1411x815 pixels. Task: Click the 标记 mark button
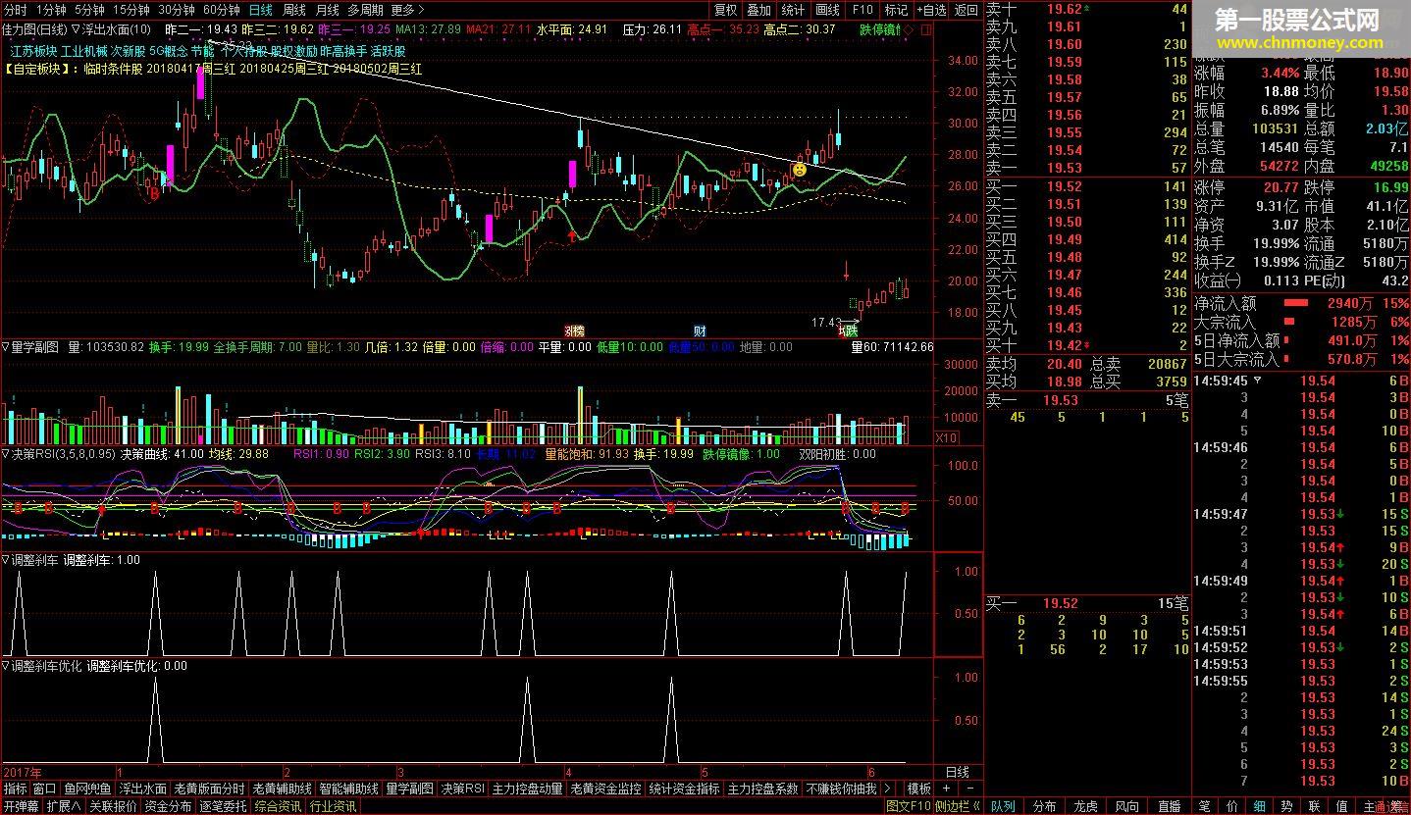[x=896, y=10]
